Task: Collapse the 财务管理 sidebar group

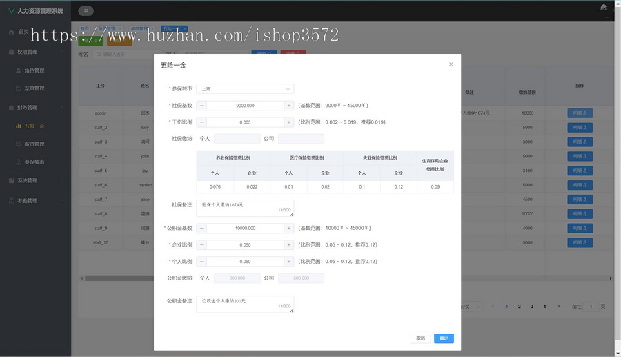Action: coord(36,108)
